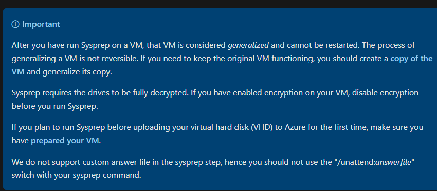Open the 'copy of the' link
The height and width of the screenshot is (191, 437).
(x=411, y=59)
